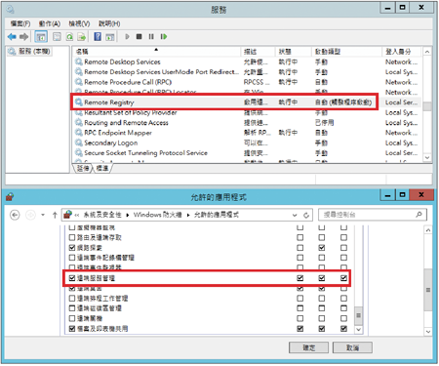Enable the 遠端磁碟區管理 checkbox

tap(72, 308)
